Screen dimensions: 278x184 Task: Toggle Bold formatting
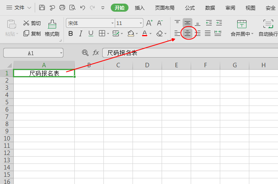click(71, 33)
